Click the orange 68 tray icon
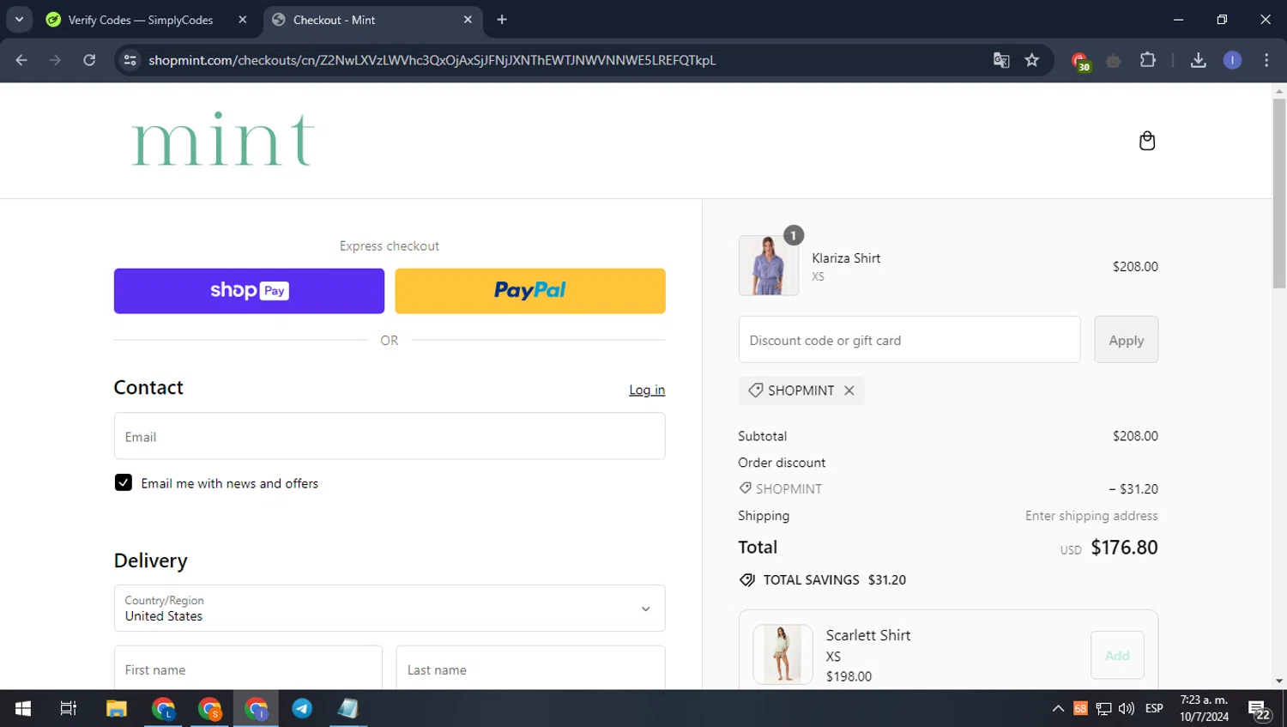 (1080, 708)
